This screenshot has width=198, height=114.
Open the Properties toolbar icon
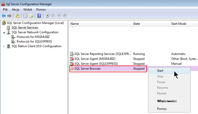tap(25, 16)
